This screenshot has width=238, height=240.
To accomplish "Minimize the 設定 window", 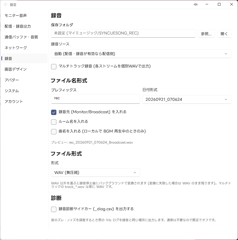I will 207,5.
